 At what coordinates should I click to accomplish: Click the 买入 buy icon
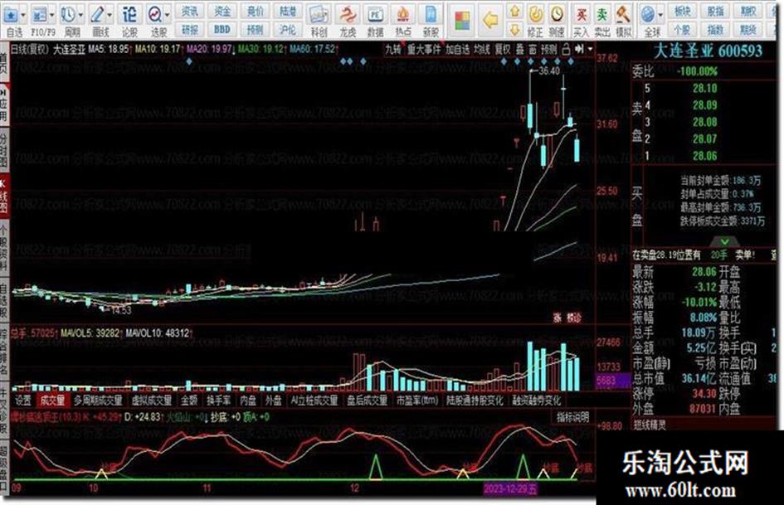(582, 15)
